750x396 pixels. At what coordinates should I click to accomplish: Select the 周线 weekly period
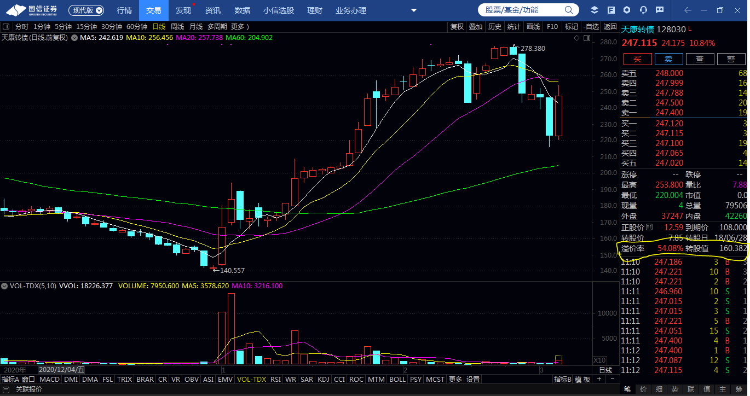pos(177,27)
